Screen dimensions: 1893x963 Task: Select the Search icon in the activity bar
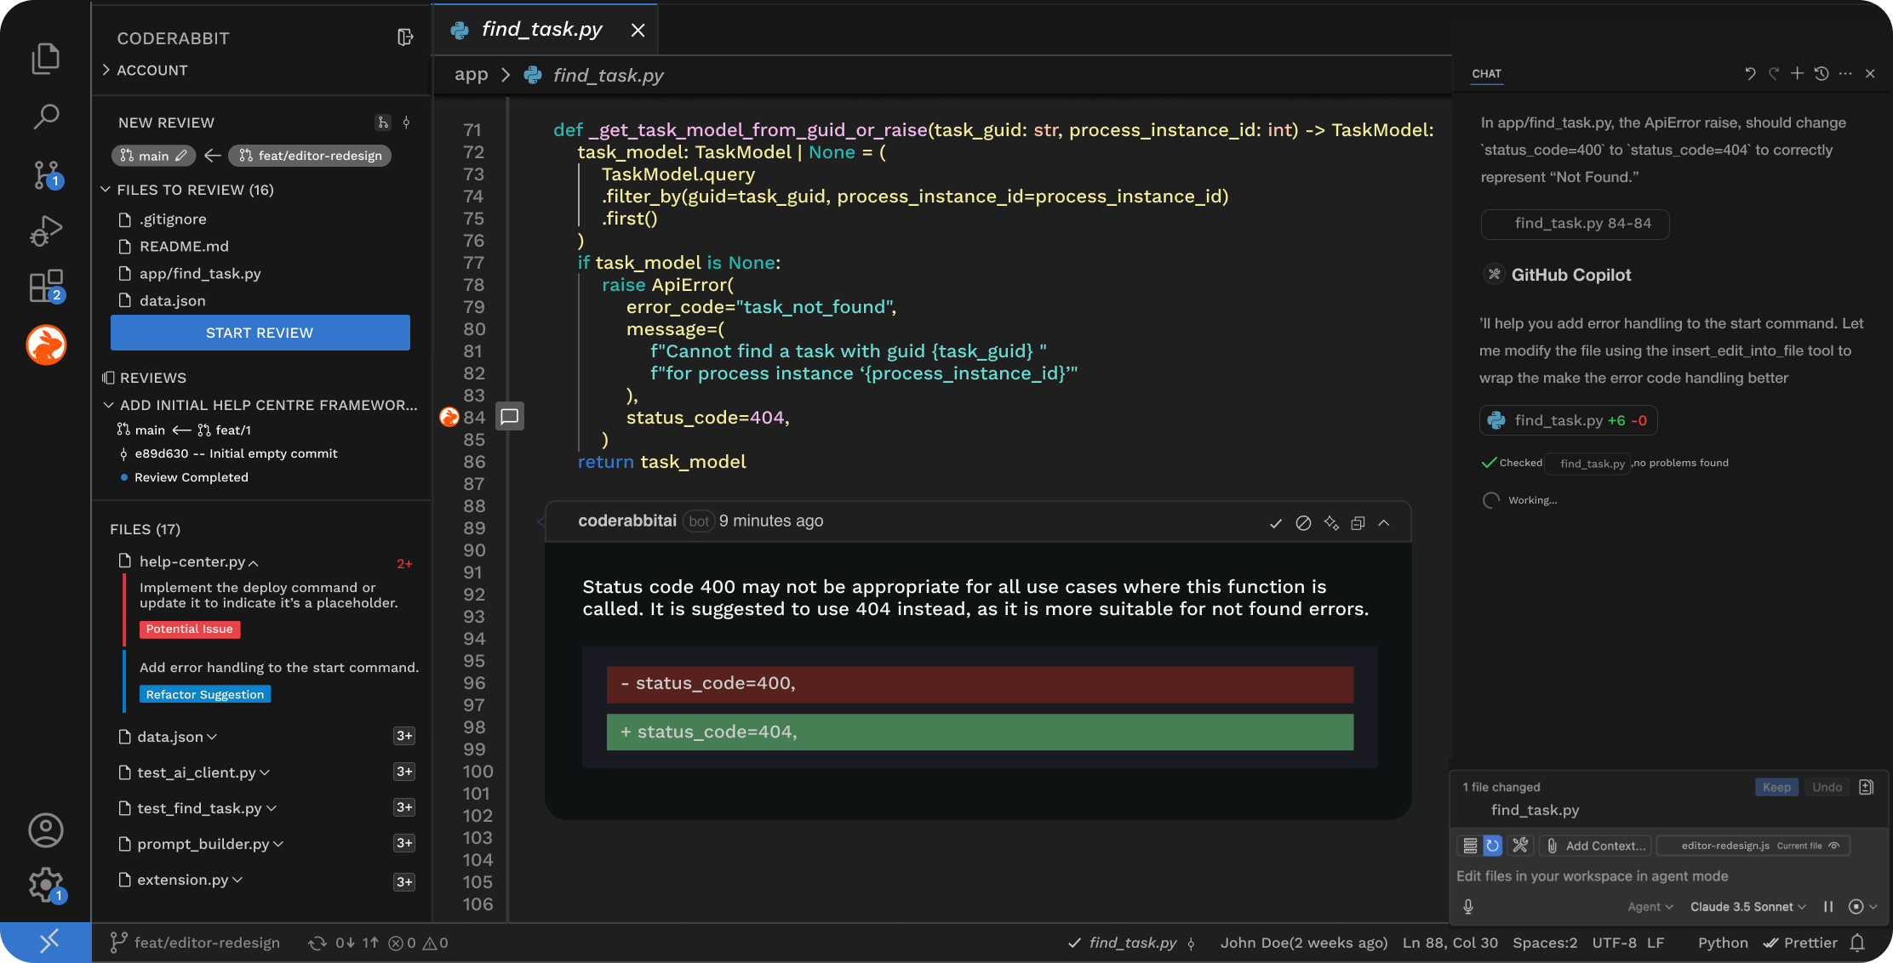(46, 117)
